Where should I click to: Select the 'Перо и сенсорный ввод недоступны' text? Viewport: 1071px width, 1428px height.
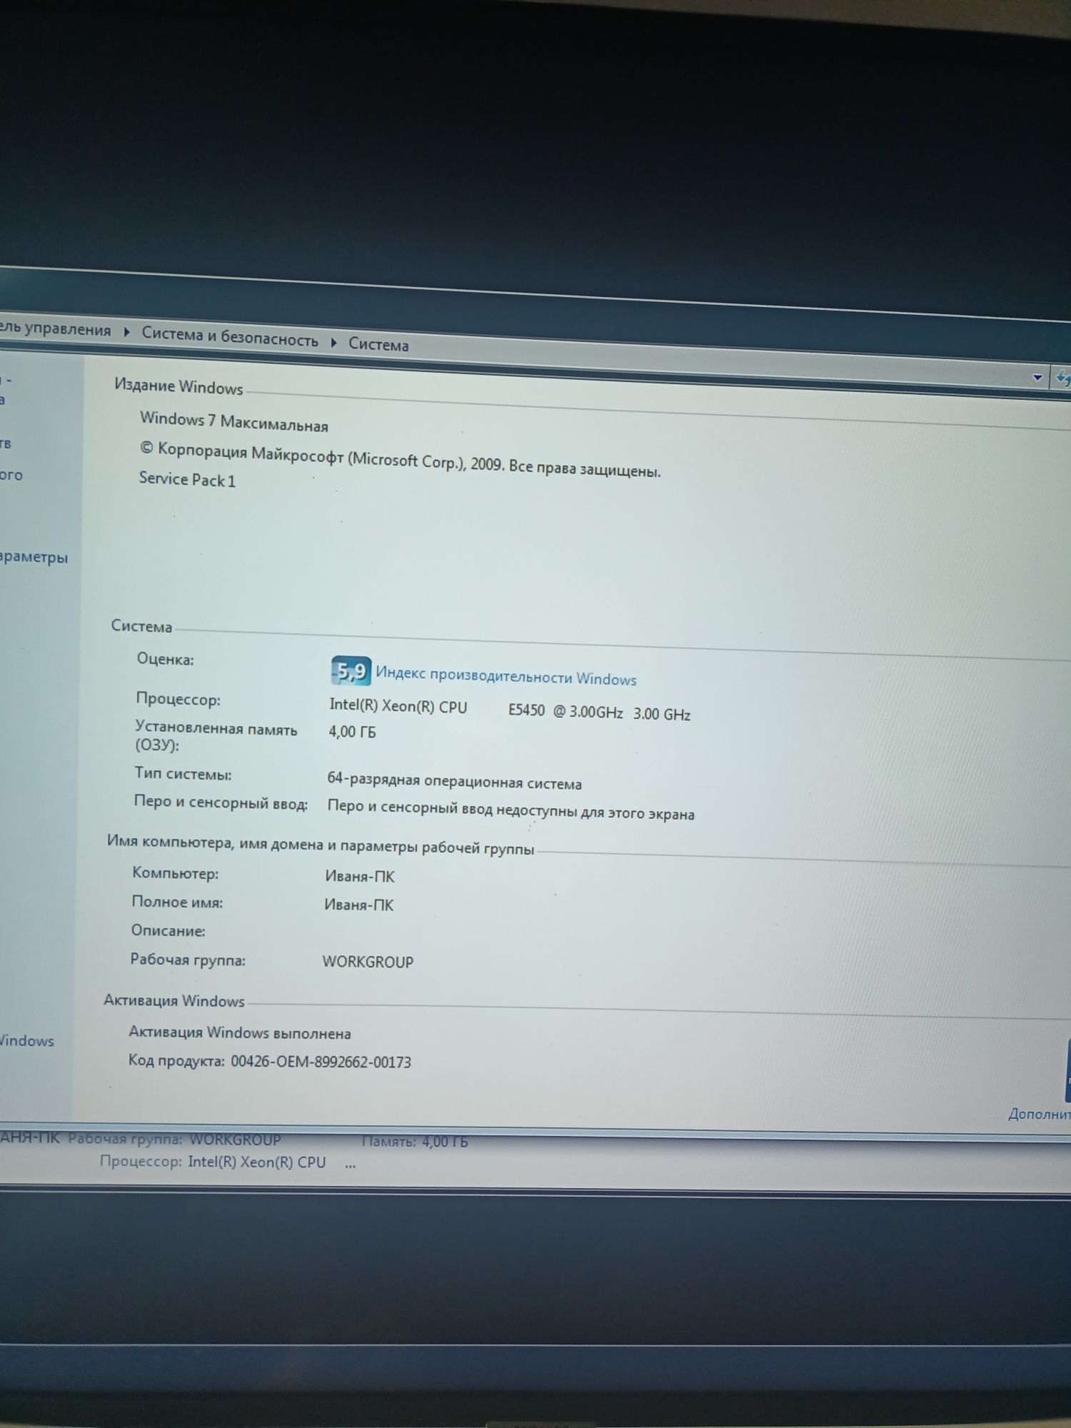tap(511, 810)
